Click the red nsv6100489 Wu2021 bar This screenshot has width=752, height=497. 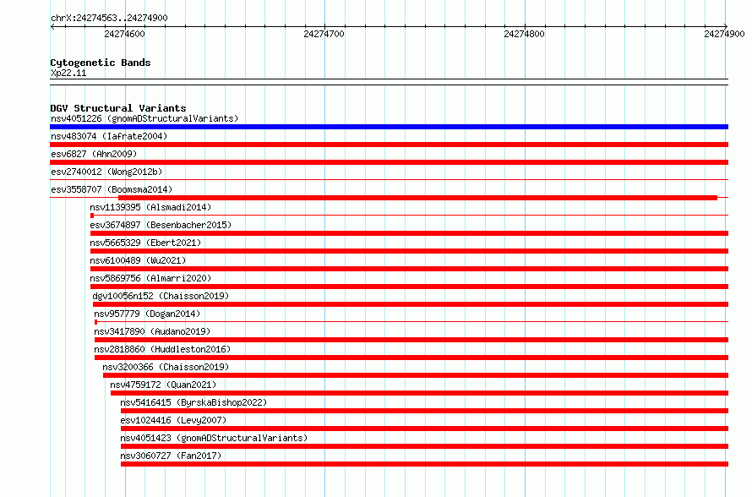coord(409,269)
